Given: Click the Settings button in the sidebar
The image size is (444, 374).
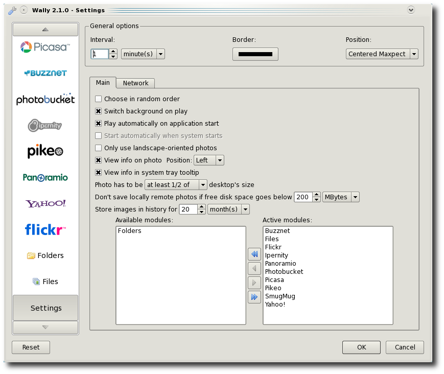Looking at the screenshot, I should 45,308.
